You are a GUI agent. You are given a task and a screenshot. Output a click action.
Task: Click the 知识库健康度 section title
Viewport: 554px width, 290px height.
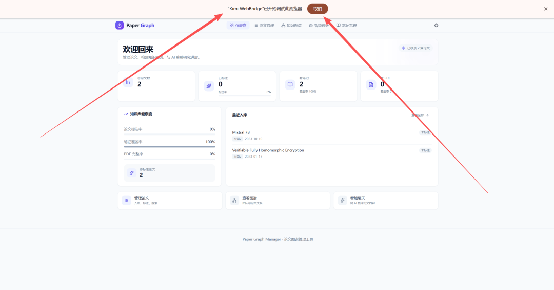[141, 114]
